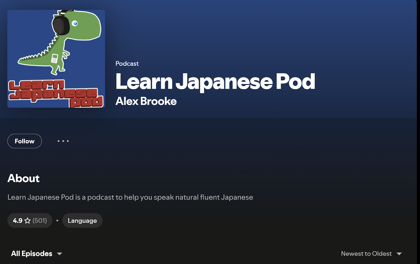Click the podcast description text under About
The width and height of the screenshot is (420, 264).
[x=130, y=197]
